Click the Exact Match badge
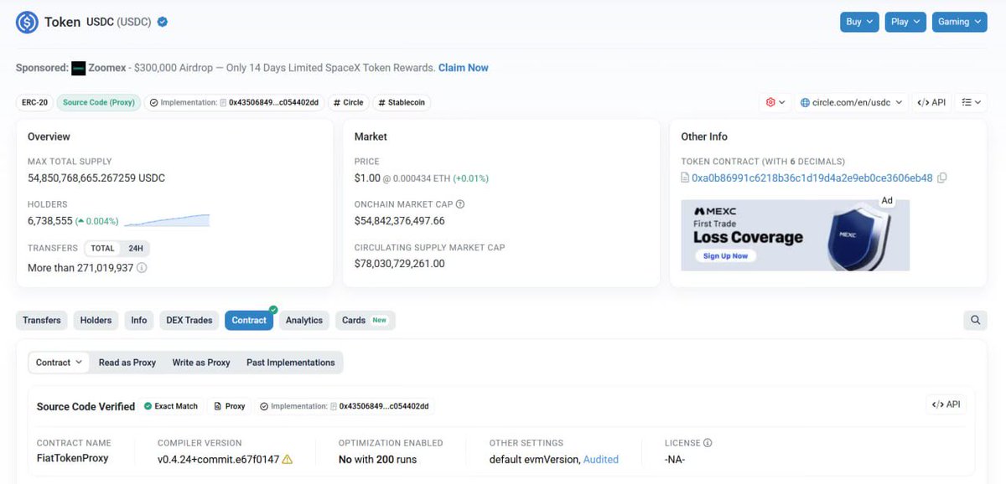This screenshot has height=484, width=1006. (x=171, y=406)
